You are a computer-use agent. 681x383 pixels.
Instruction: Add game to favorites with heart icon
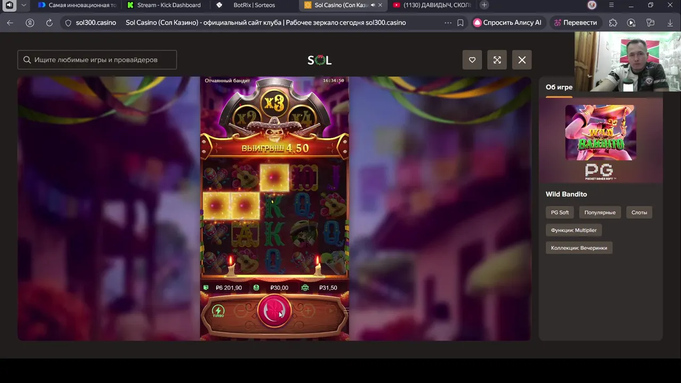[472, 60]
